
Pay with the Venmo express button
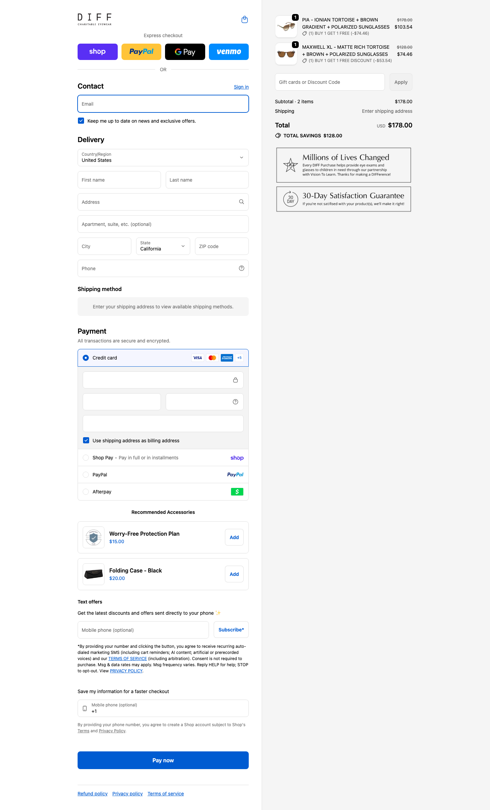229,52
